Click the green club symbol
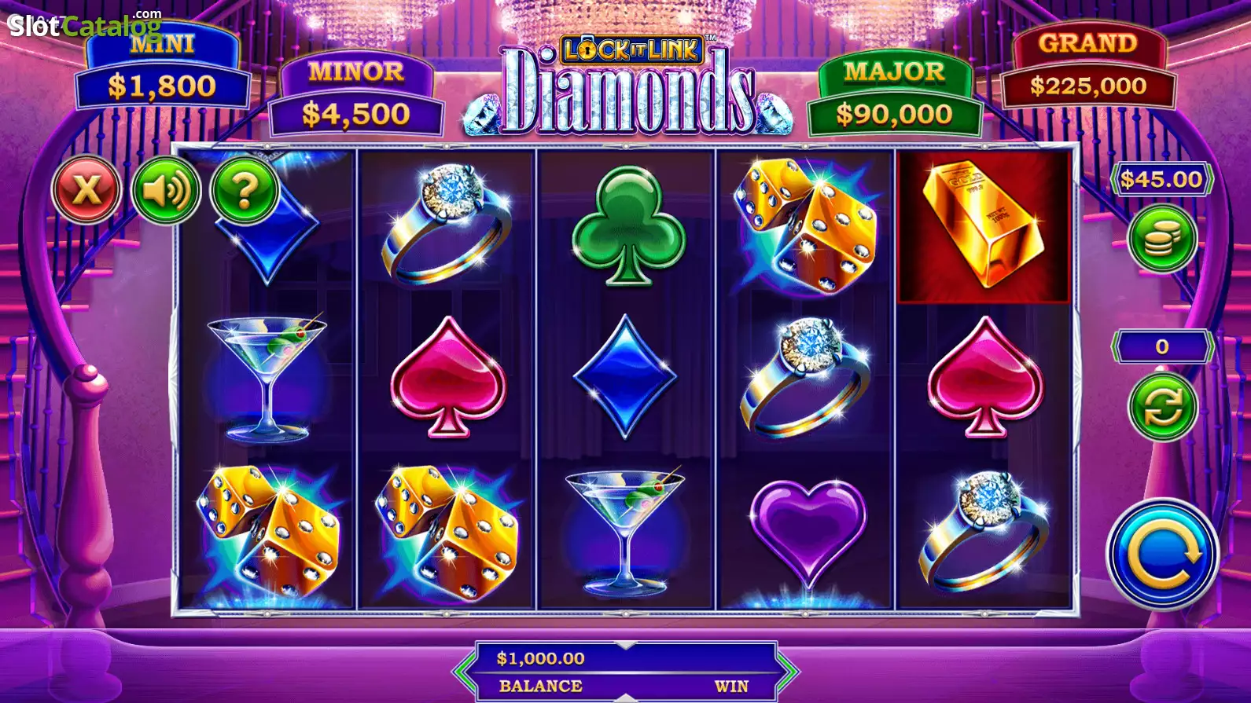The width and height of the screenshot is (1251, 703). tap(627, 226)
